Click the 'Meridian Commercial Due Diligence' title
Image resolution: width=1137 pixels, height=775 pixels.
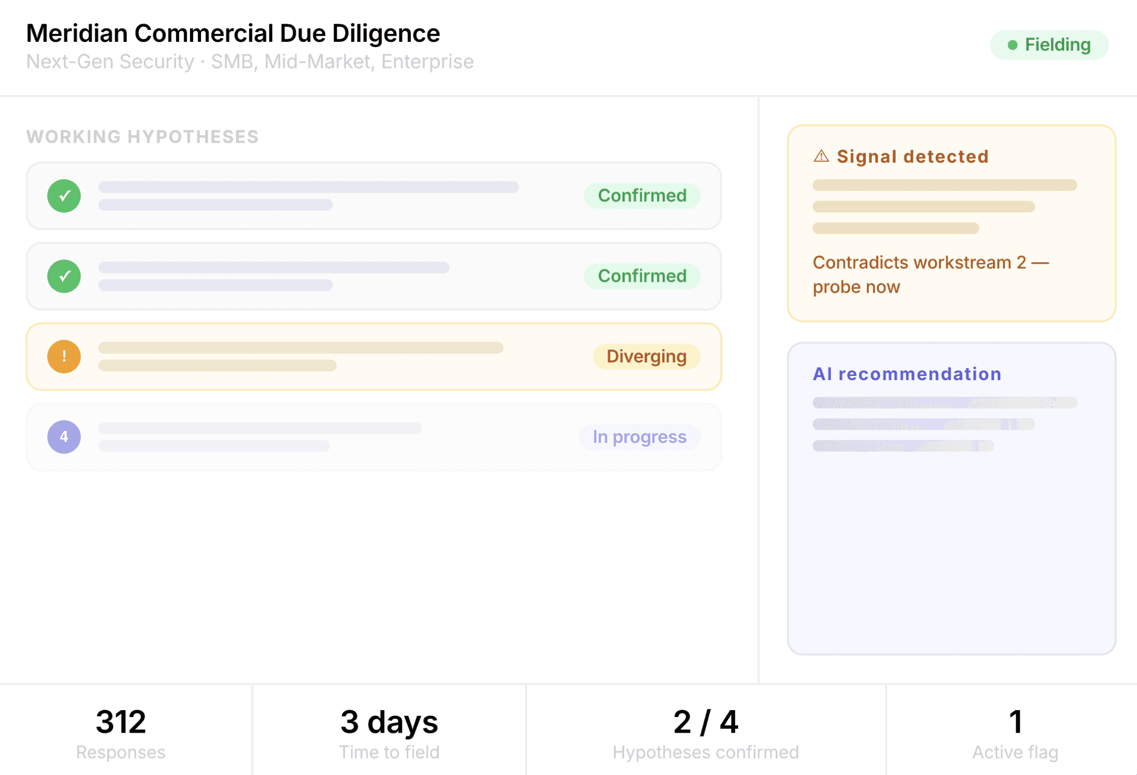click(x=233, y=33)
